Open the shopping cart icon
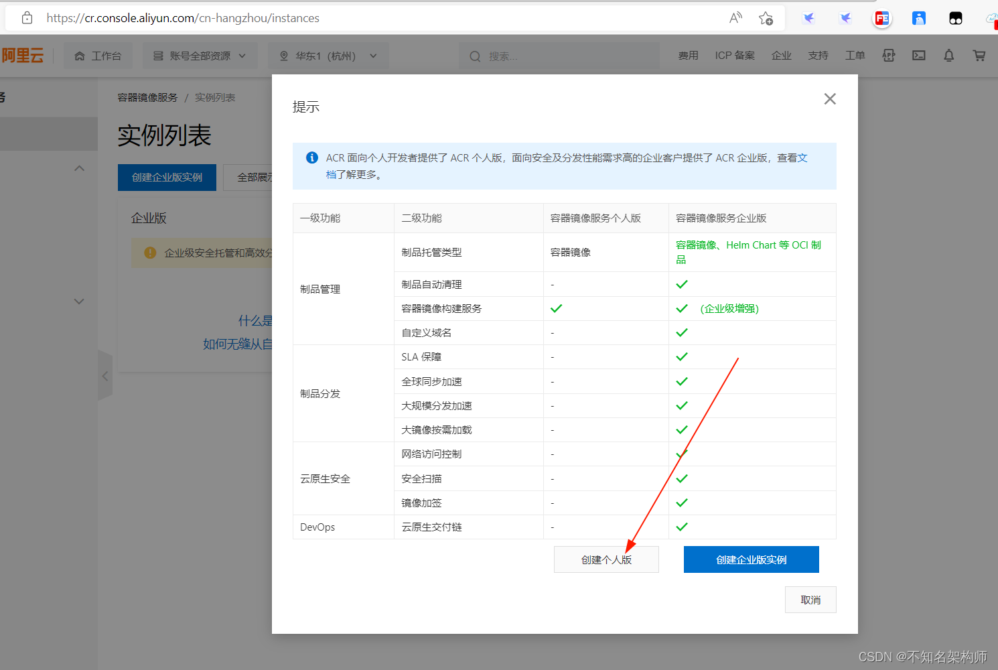Screen dimensions: 998x670 [979, 56]
